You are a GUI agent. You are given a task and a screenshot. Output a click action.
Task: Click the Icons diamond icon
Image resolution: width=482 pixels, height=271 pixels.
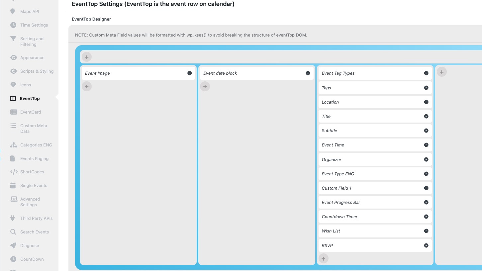pyautogui.click(x=13, y=85)
